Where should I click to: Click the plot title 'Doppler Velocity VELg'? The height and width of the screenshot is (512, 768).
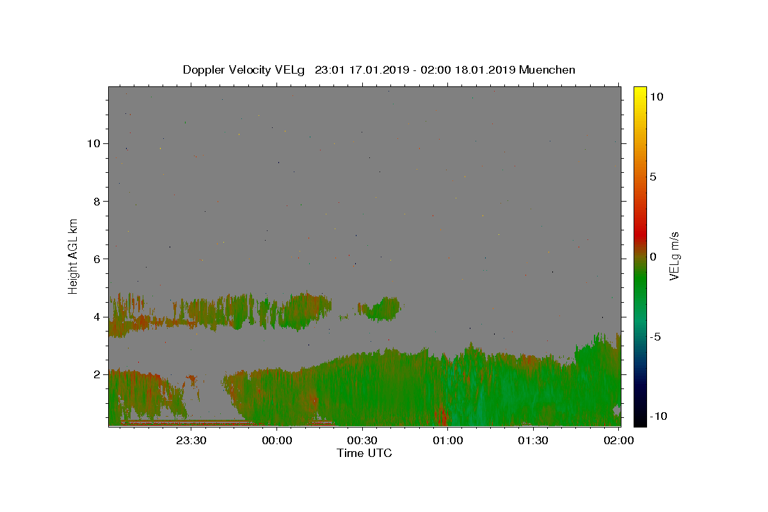(x=243, y=70)
